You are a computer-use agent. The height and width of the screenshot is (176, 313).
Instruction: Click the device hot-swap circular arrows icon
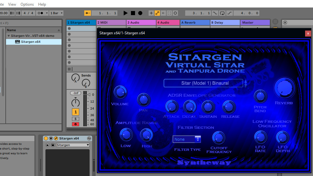point(89,138)
